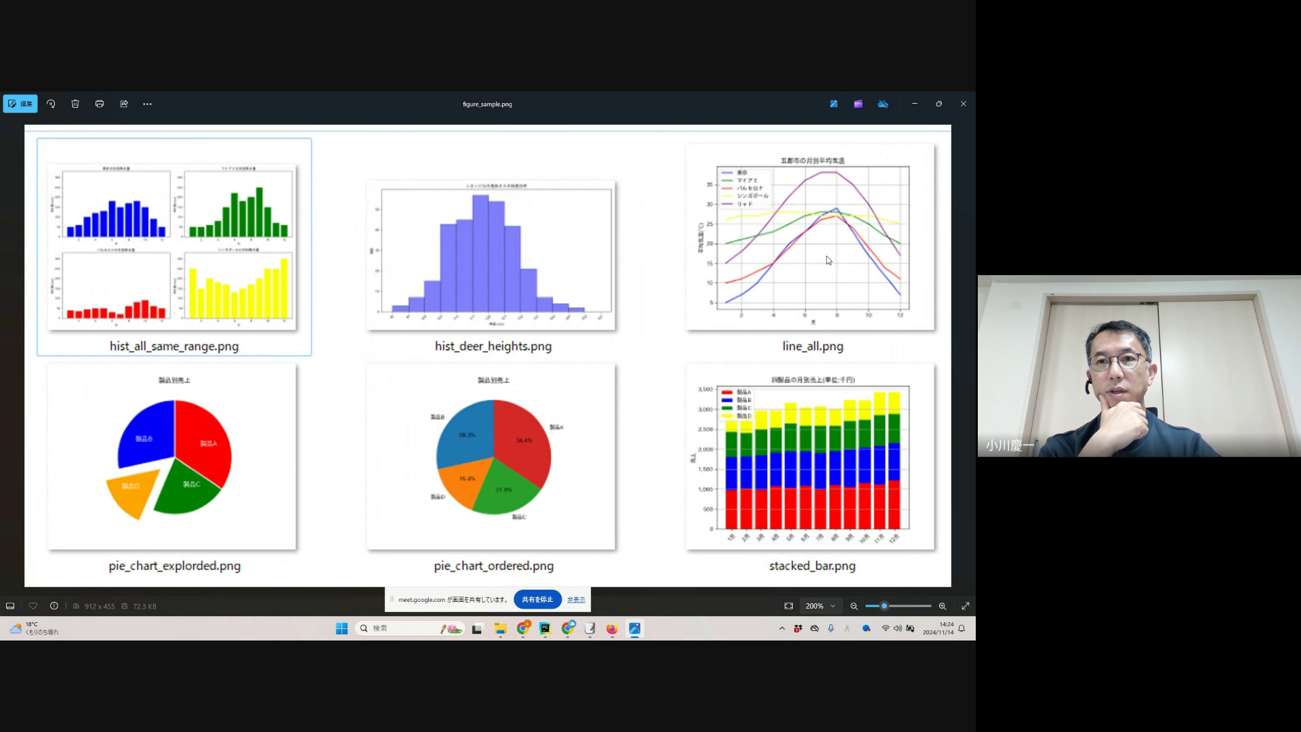Click the fit-to-window icon beside 200%

(x=789, y=606)
